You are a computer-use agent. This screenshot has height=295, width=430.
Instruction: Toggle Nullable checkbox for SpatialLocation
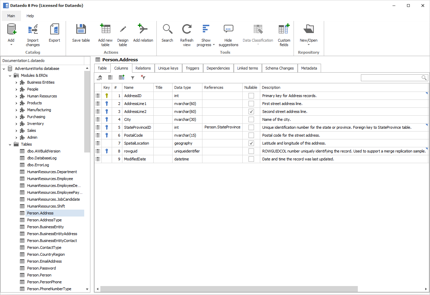point(251,143)
